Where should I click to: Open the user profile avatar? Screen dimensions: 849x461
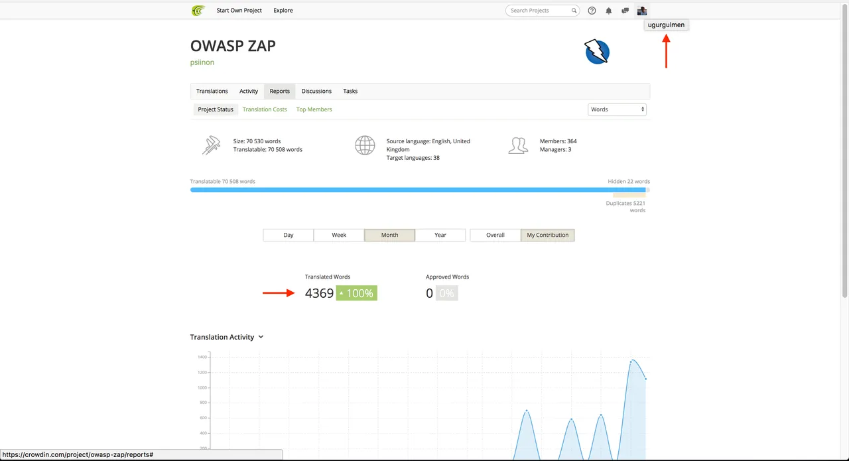[641, 11]
